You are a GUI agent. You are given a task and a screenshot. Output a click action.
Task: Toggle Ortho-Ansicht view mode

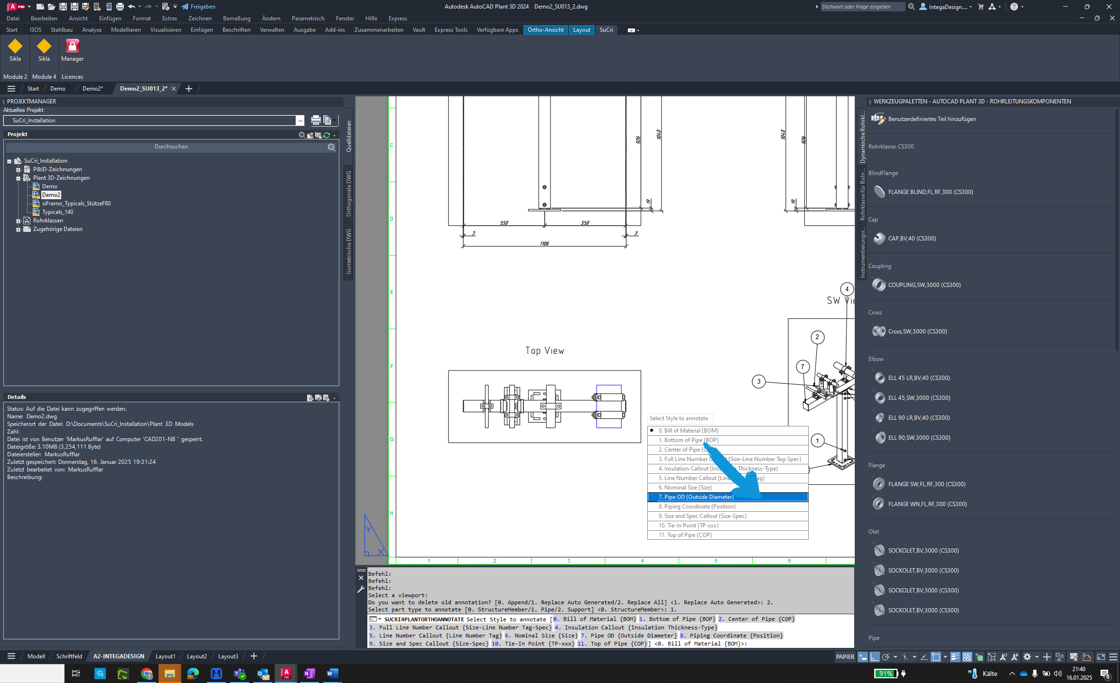(x=546, y=29)
